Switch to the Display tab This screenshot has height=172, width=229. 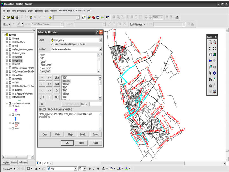[x=5, y=162]
